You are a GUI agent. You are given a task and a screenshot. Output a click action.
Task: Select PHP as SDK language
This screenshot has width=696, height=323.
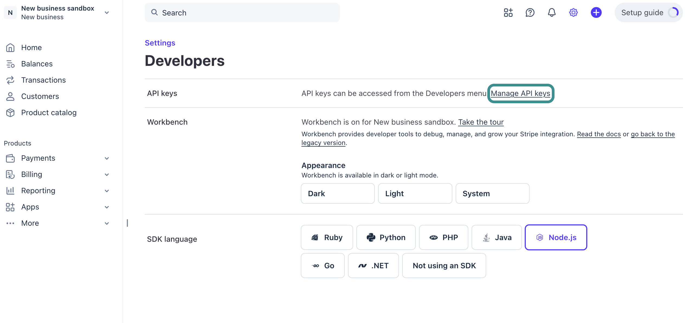click(444, 237)
